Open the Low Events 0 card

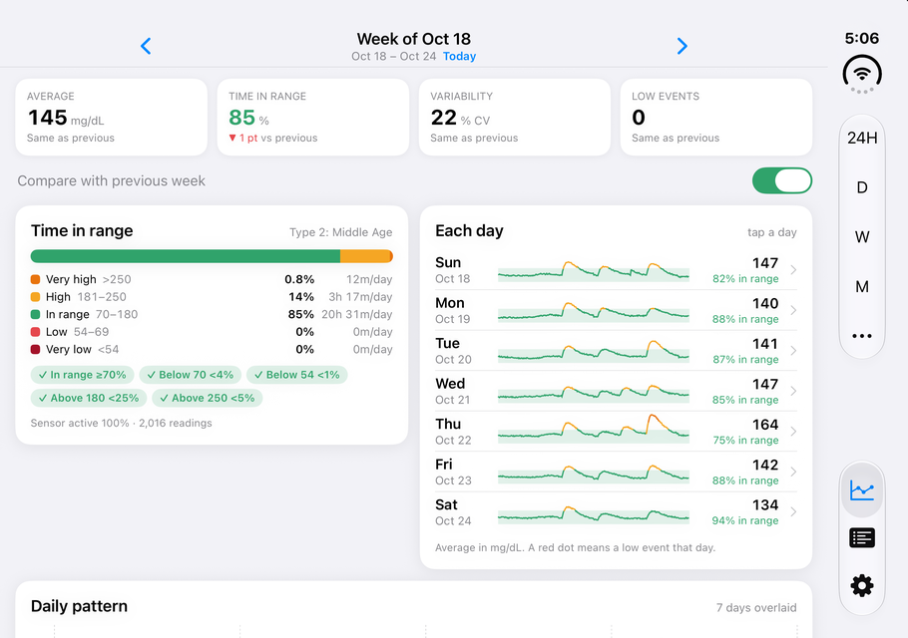[715, 118]
